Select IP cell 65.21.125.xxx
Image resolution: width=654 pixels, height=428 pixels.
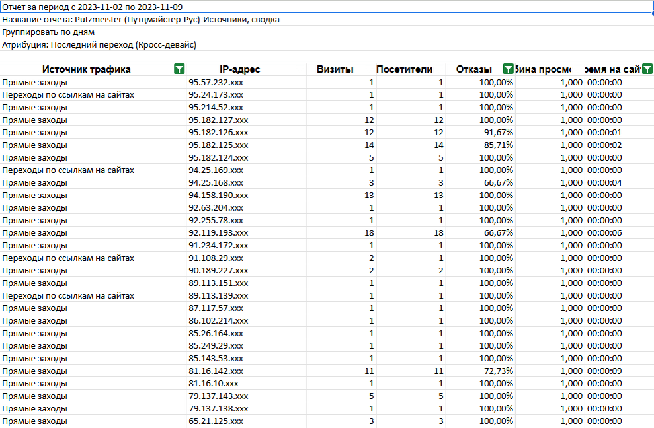coord(247,421)
